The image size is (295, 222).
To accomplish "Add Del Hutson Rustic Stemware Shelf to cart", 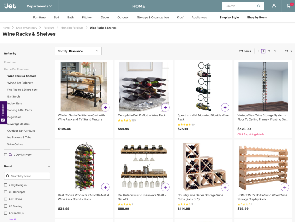I will point(165,187).
